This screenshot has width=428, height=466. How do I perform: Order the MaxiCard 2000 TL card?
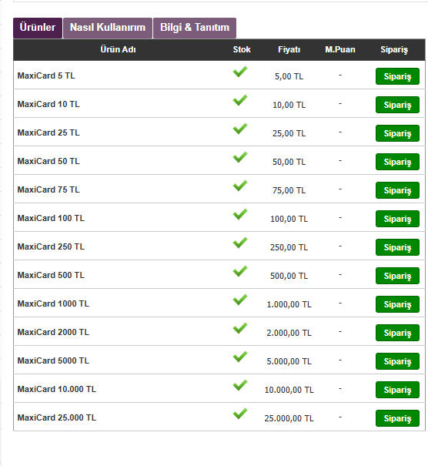pyautogui.click(x=397, y=333)
